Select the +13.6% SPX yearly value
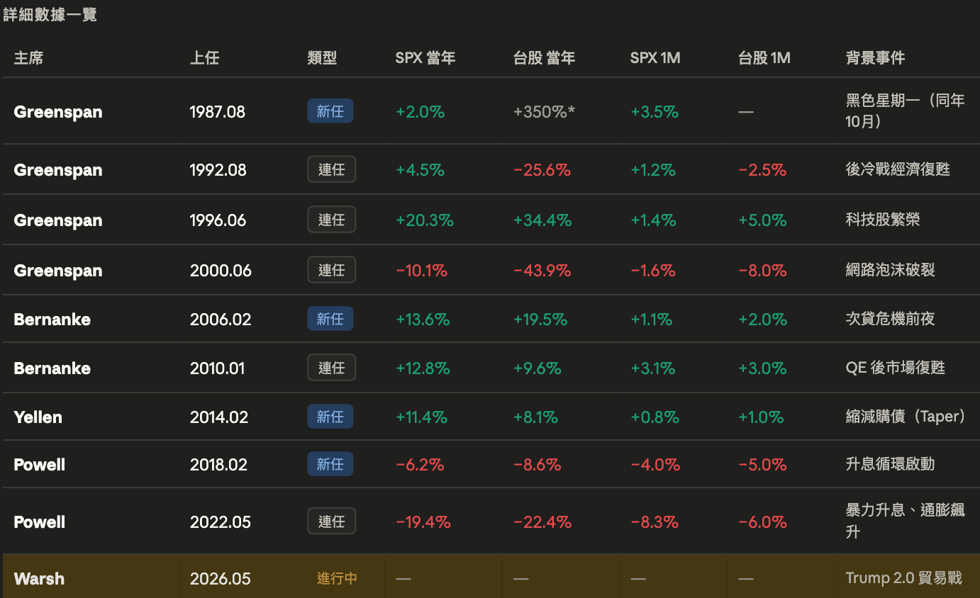The height and width of the screenshot is (598, 980). coord(423,320)
